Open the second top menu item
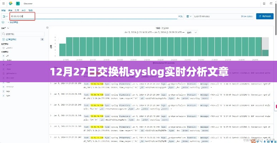Screen dimensions: 277x143 coord(10,10)
